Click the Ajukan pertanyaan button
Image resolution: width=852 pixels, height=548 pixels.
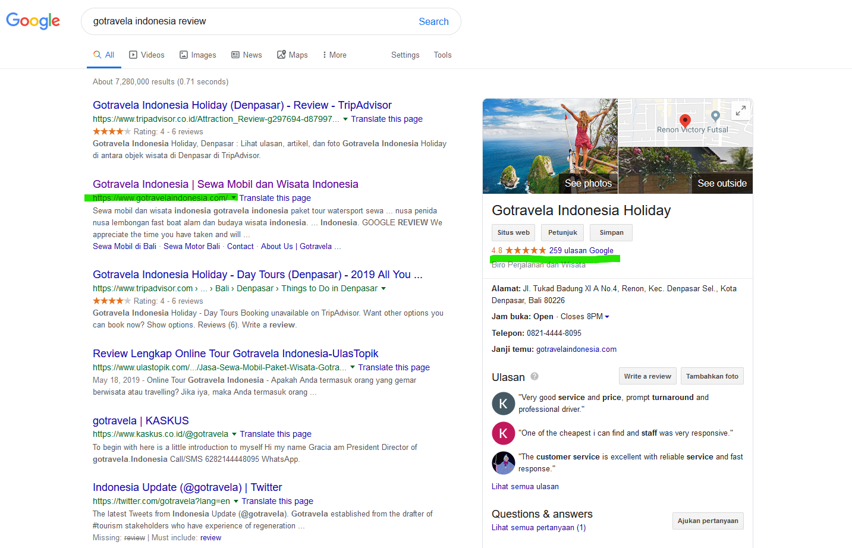708,521
